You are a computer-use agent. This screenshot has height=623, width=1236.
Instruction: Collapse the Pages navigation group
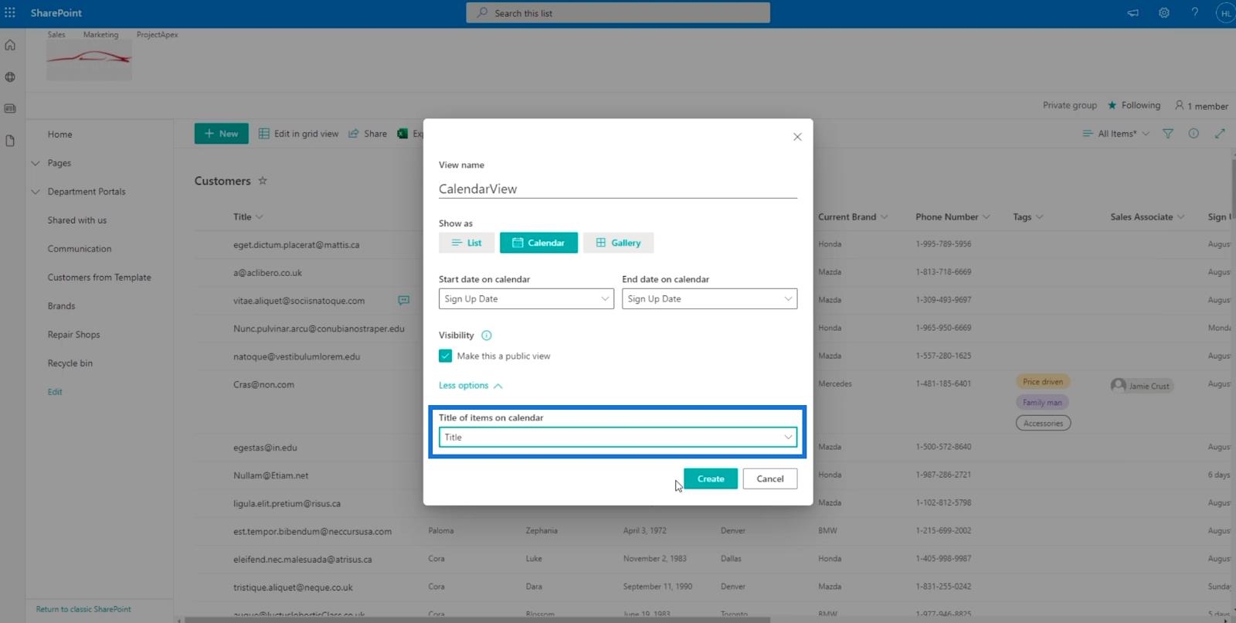click(x=35, y=163)
